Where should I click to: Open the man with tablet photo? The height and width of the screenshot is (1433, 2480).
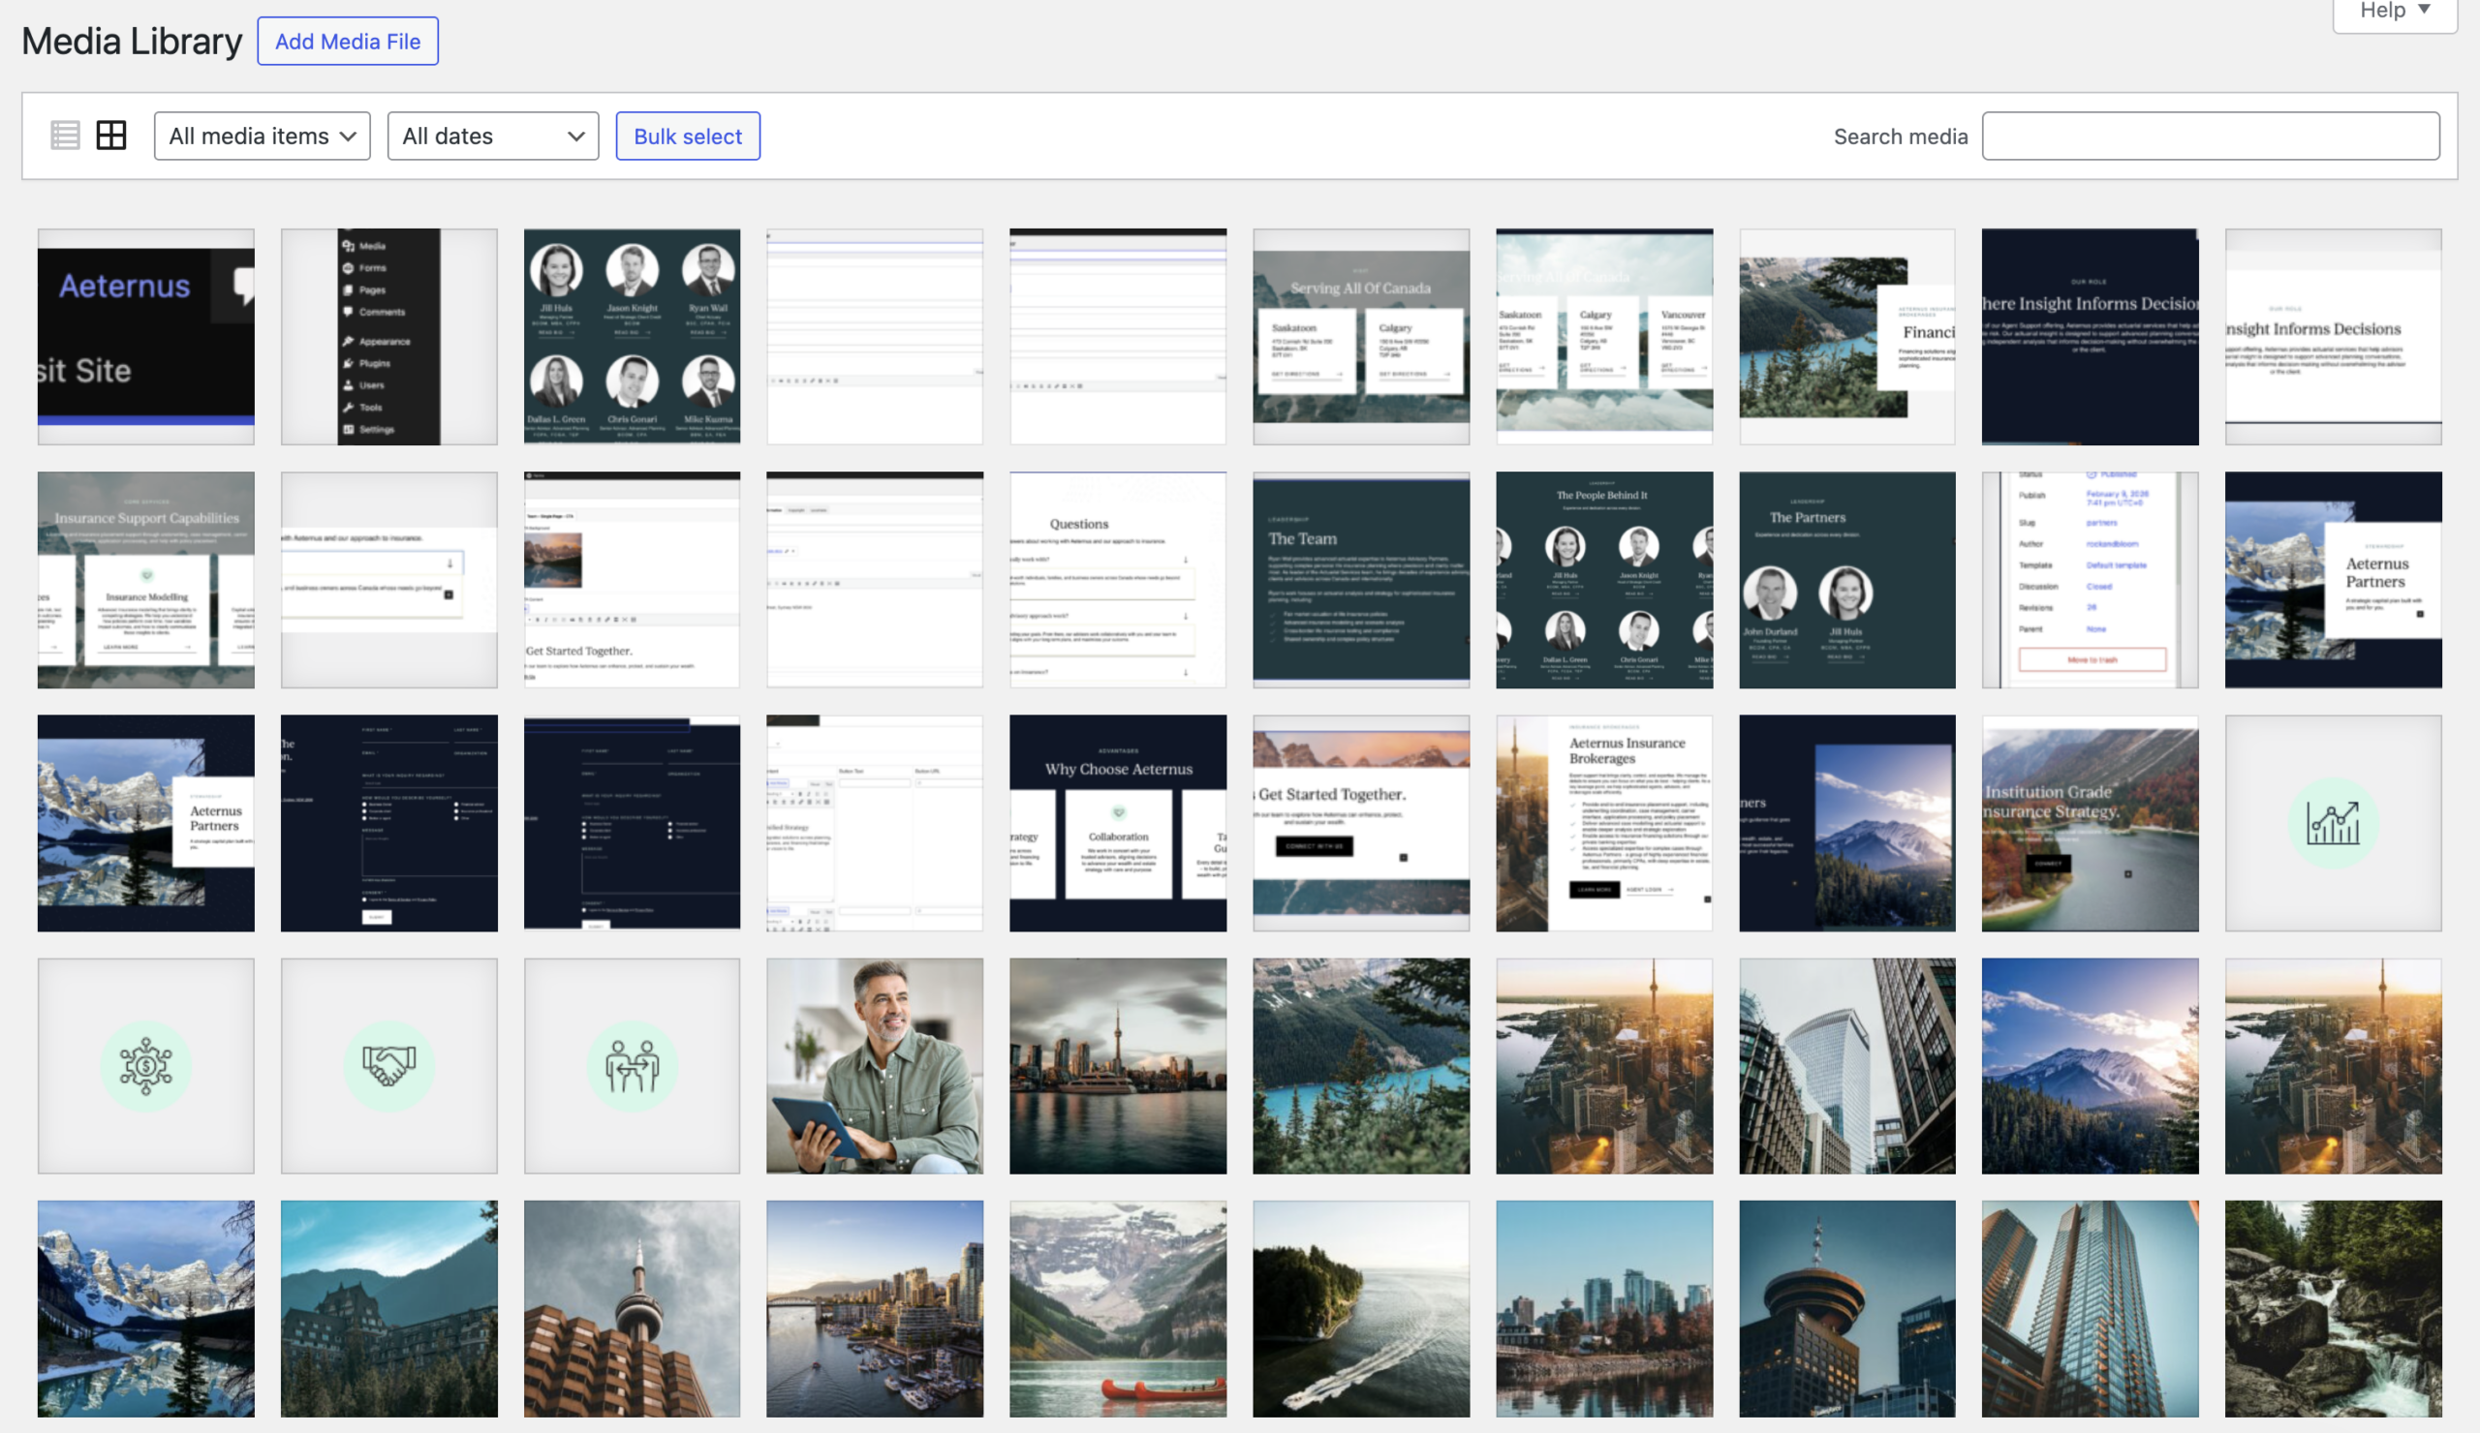874,1065
